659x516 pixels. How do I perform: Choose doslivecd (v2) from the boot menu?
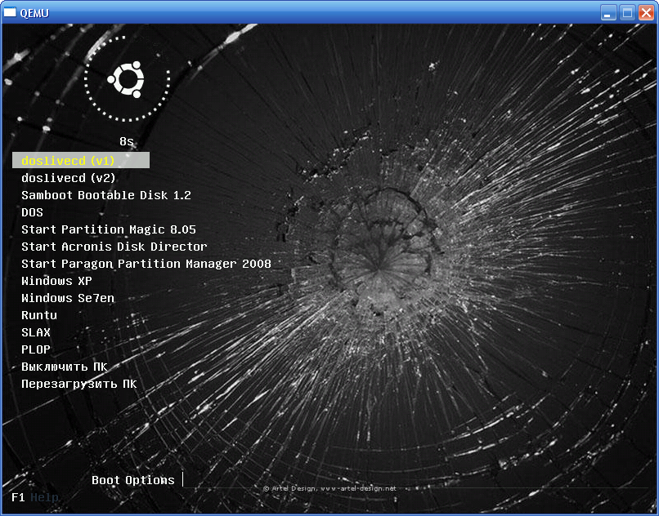[69, 178]
